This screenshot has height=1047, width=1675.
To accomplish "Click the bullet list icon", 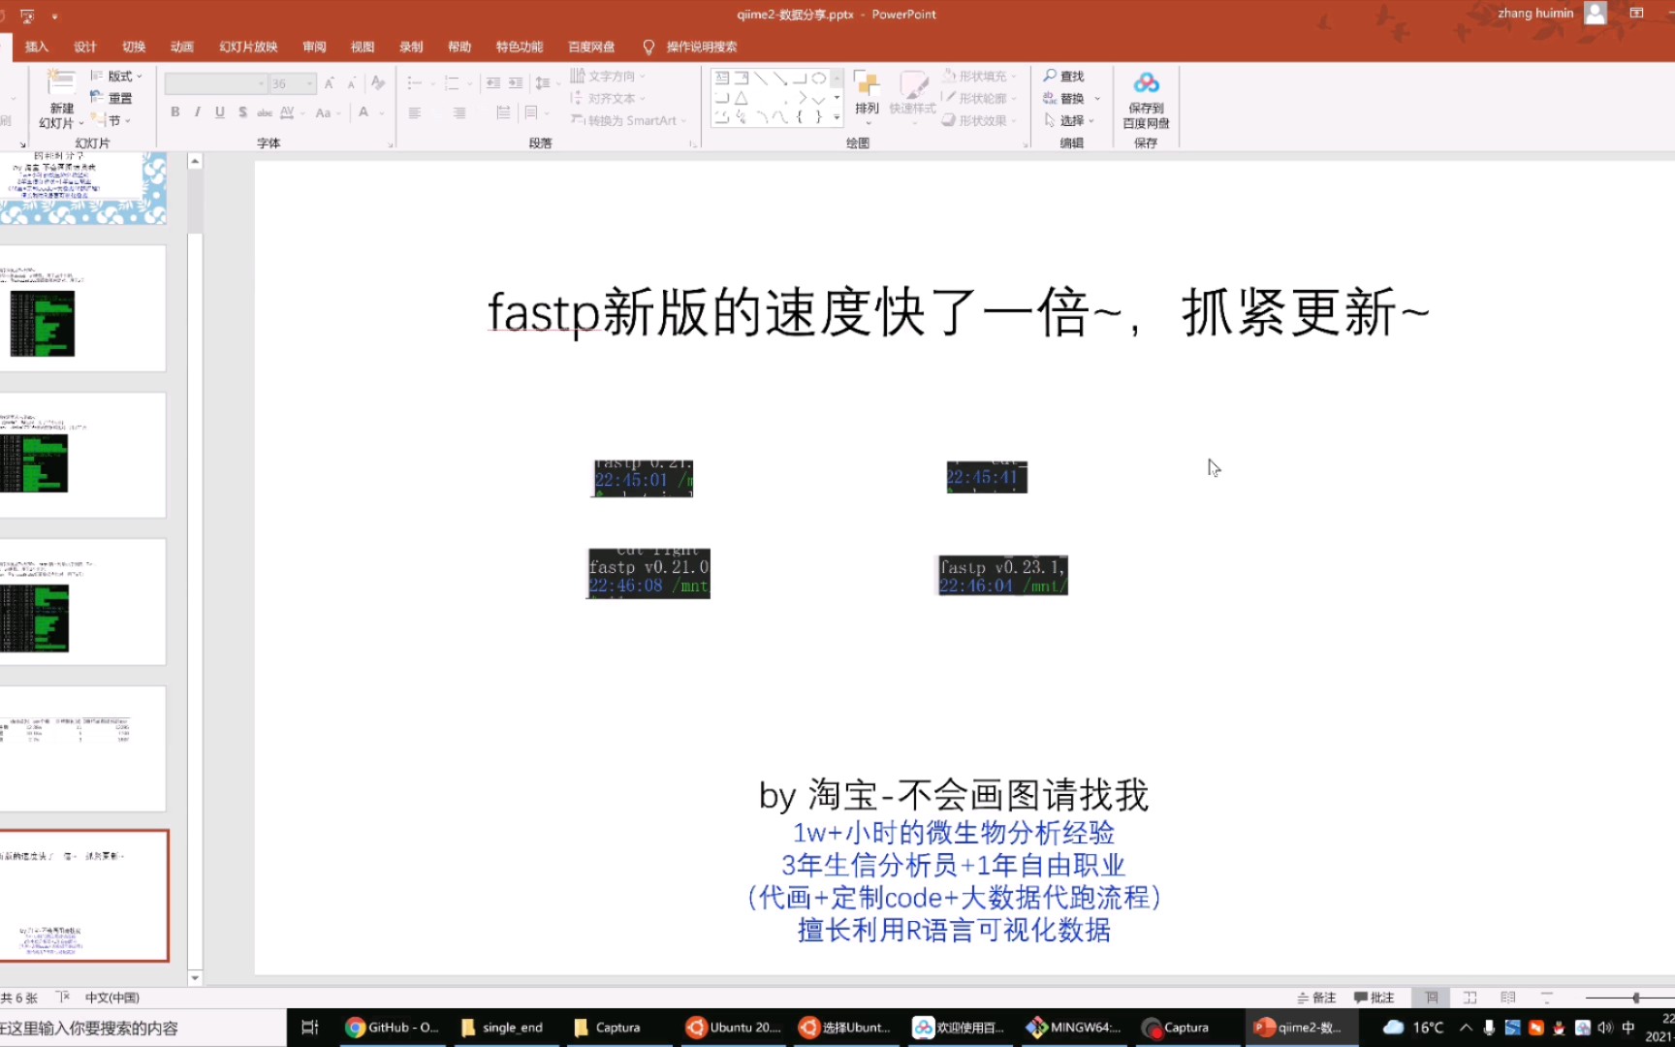I will [x=415, y=83].
